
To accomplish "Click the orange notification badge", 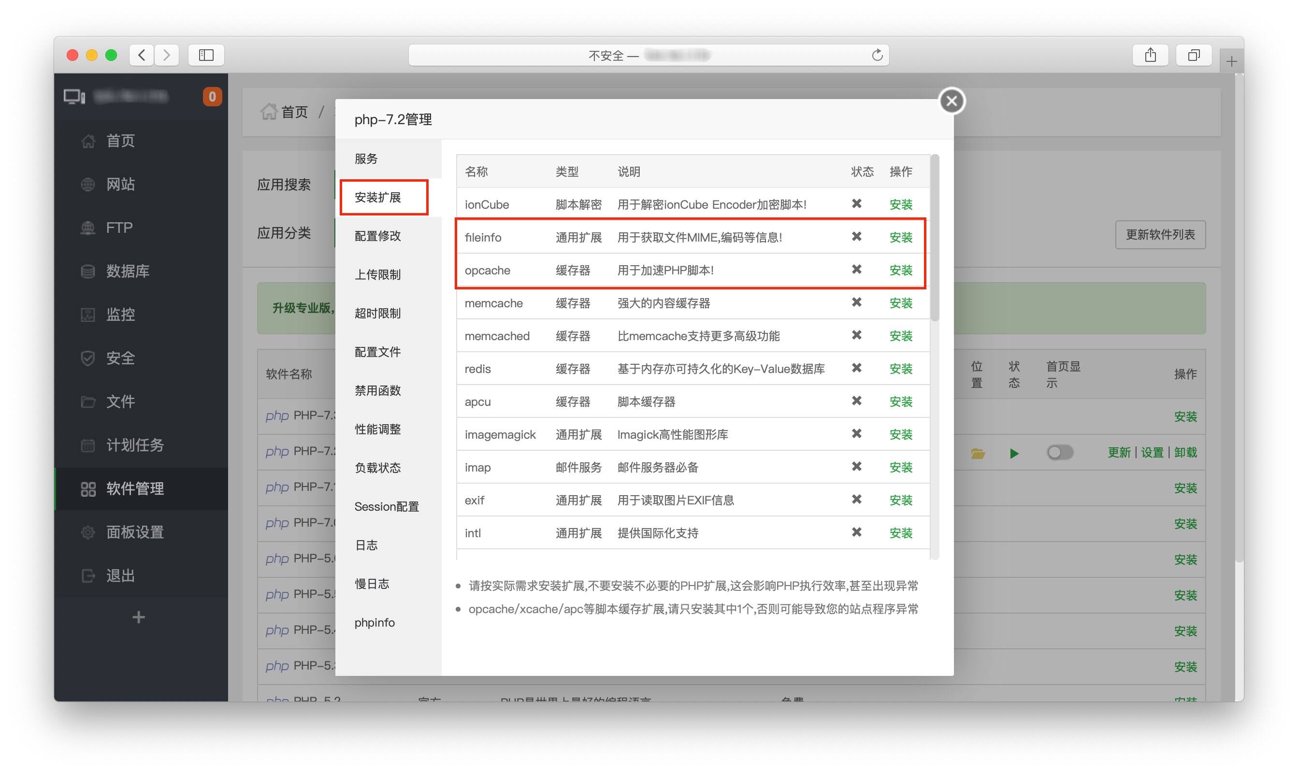I will 212,96.
